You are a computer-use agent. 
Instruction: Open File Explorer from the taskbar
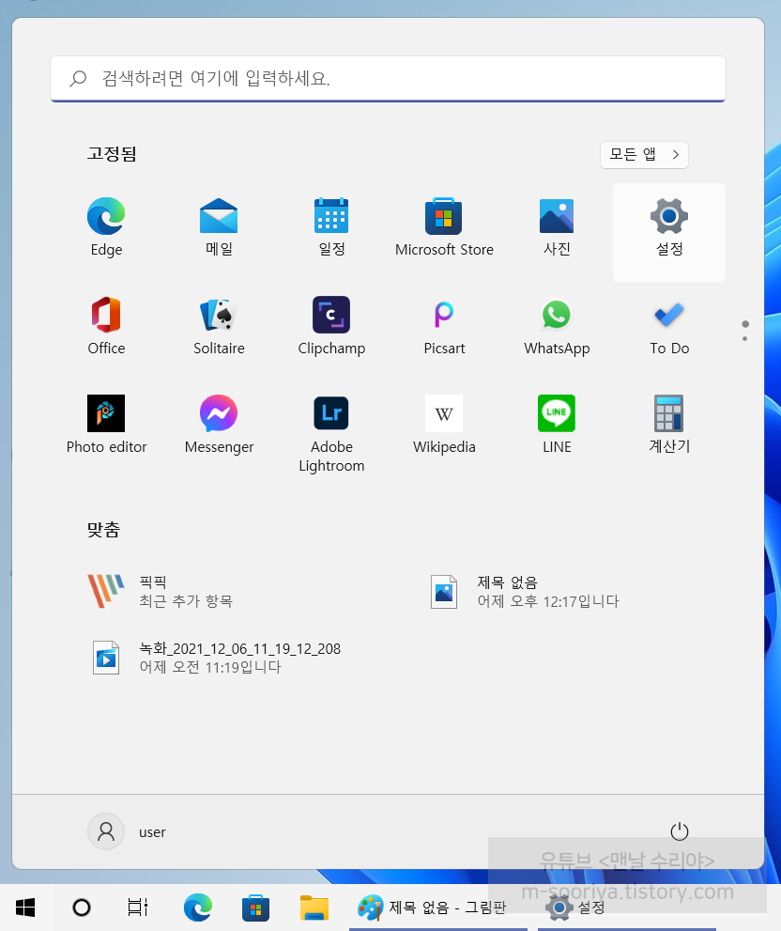[x=314, y=908]
